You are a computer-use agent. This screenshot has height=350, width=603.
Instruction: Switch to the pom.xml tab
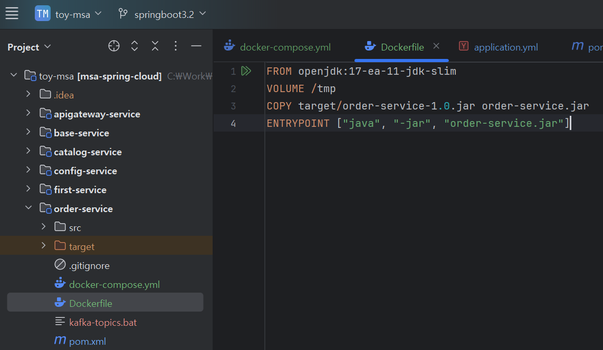(587, 47)
